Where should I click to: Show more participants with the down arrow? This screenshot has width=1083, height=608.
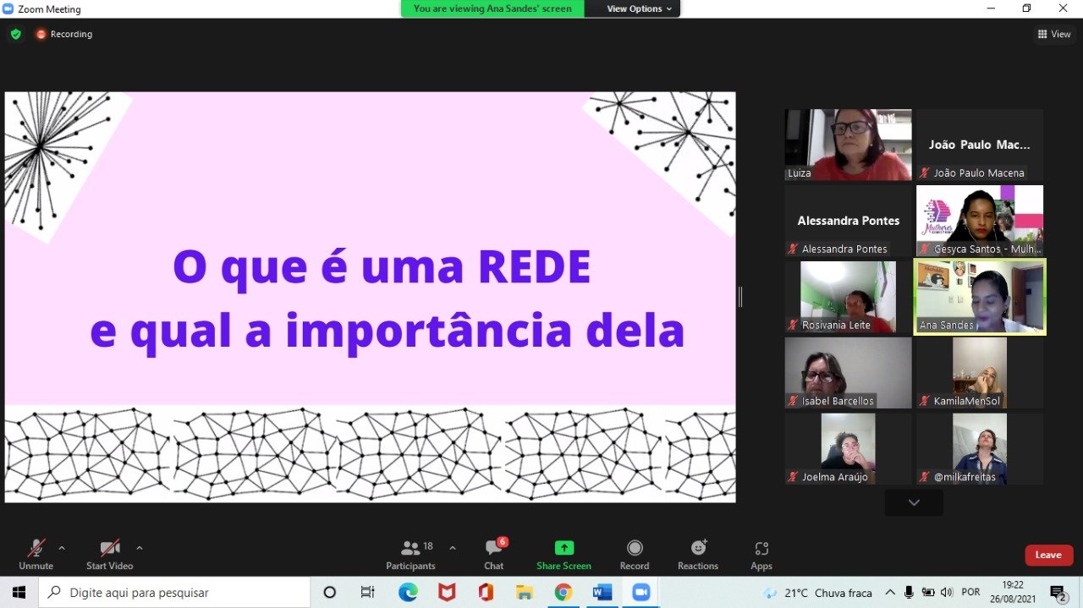[x=914, y=502]
